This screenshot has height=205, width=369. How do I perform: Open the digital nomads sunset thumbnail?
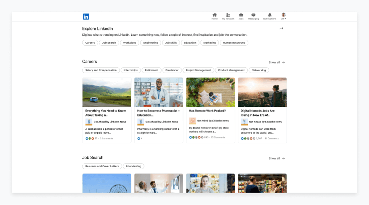tap(262, 92)
